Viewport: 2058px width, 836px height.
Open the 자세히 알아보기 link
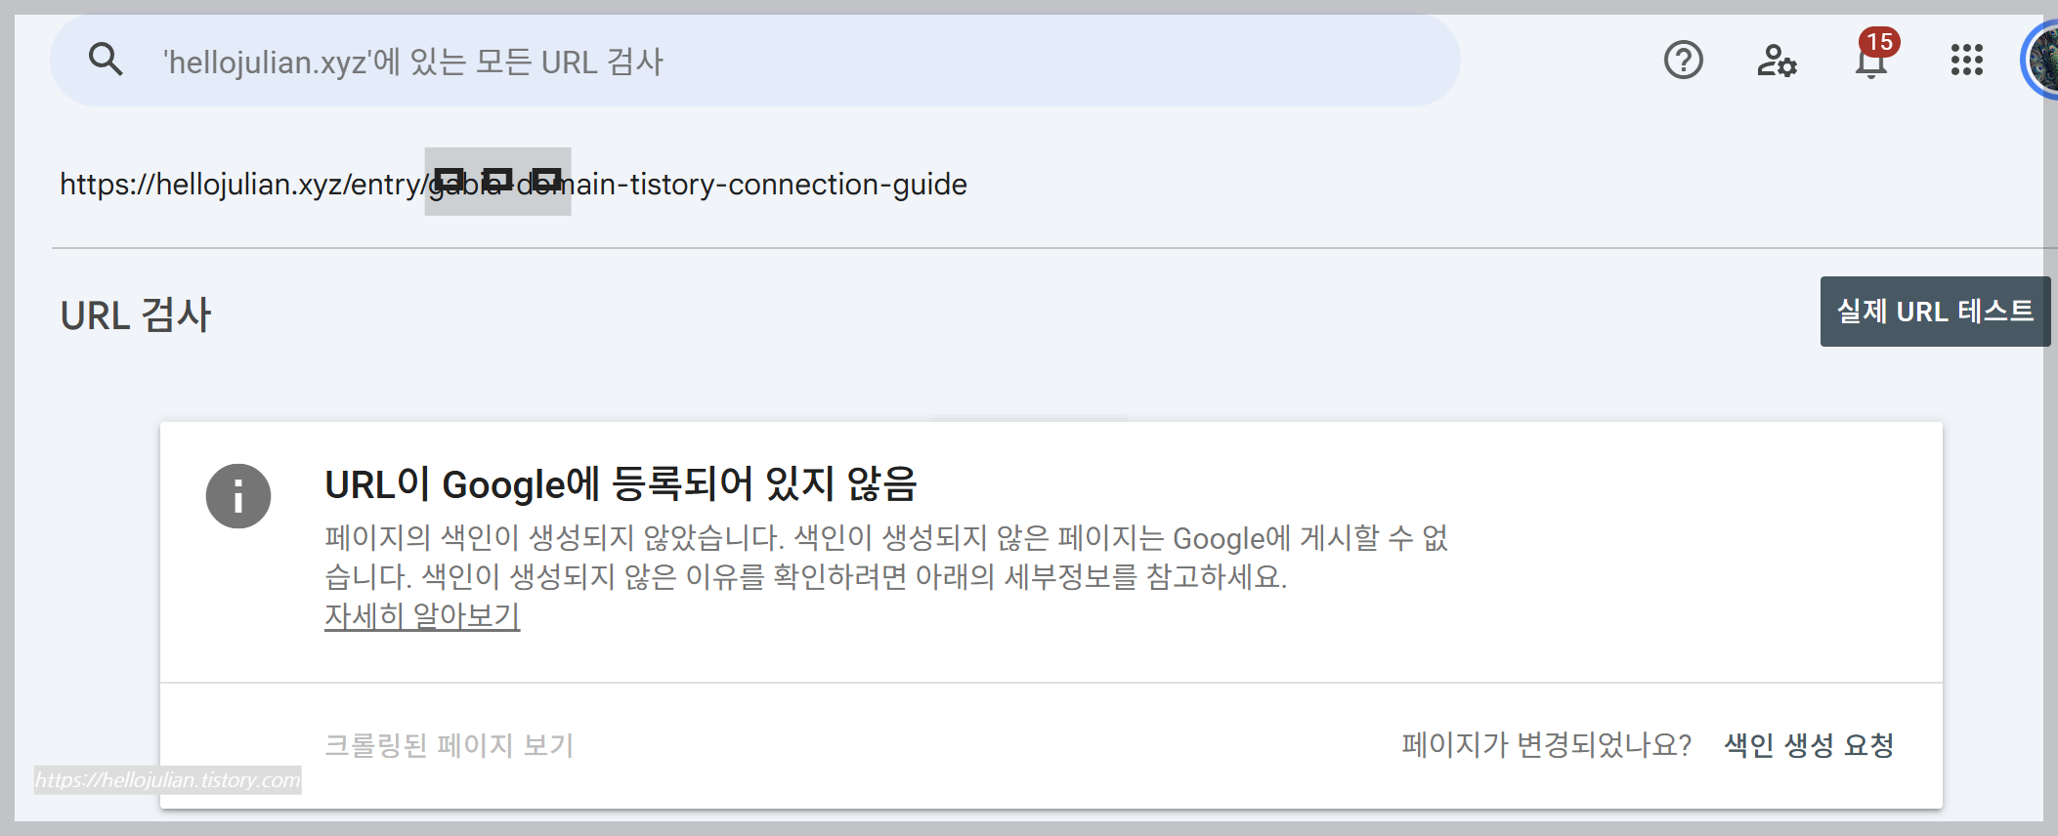click(422, 616)
